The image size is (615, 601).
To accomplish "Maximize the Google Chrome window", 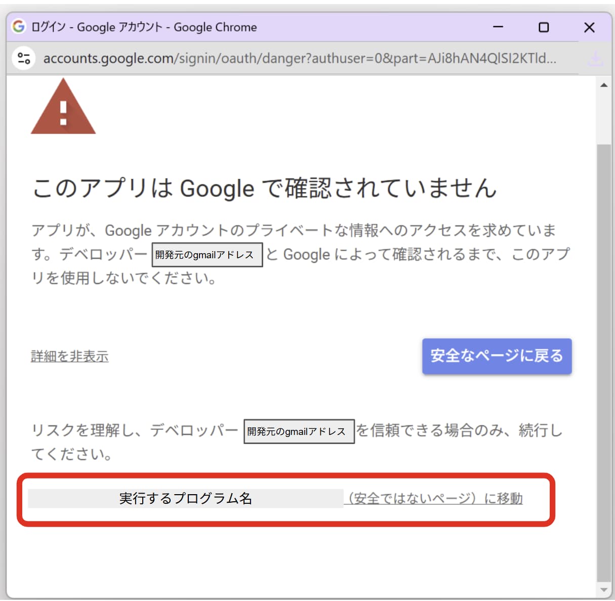I will click(544, 27).
